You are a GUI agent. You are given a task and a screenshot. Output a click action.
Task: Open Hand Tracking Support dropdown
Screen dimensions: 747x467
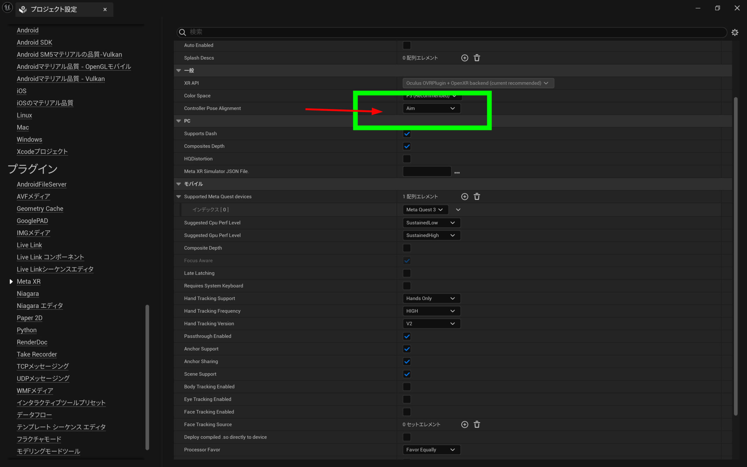431,298
